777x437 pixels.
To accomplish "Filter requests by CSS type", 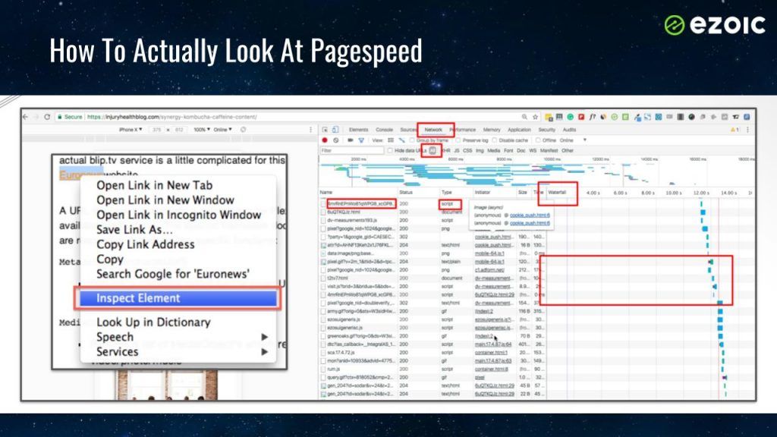I will (x=467, y=150).
